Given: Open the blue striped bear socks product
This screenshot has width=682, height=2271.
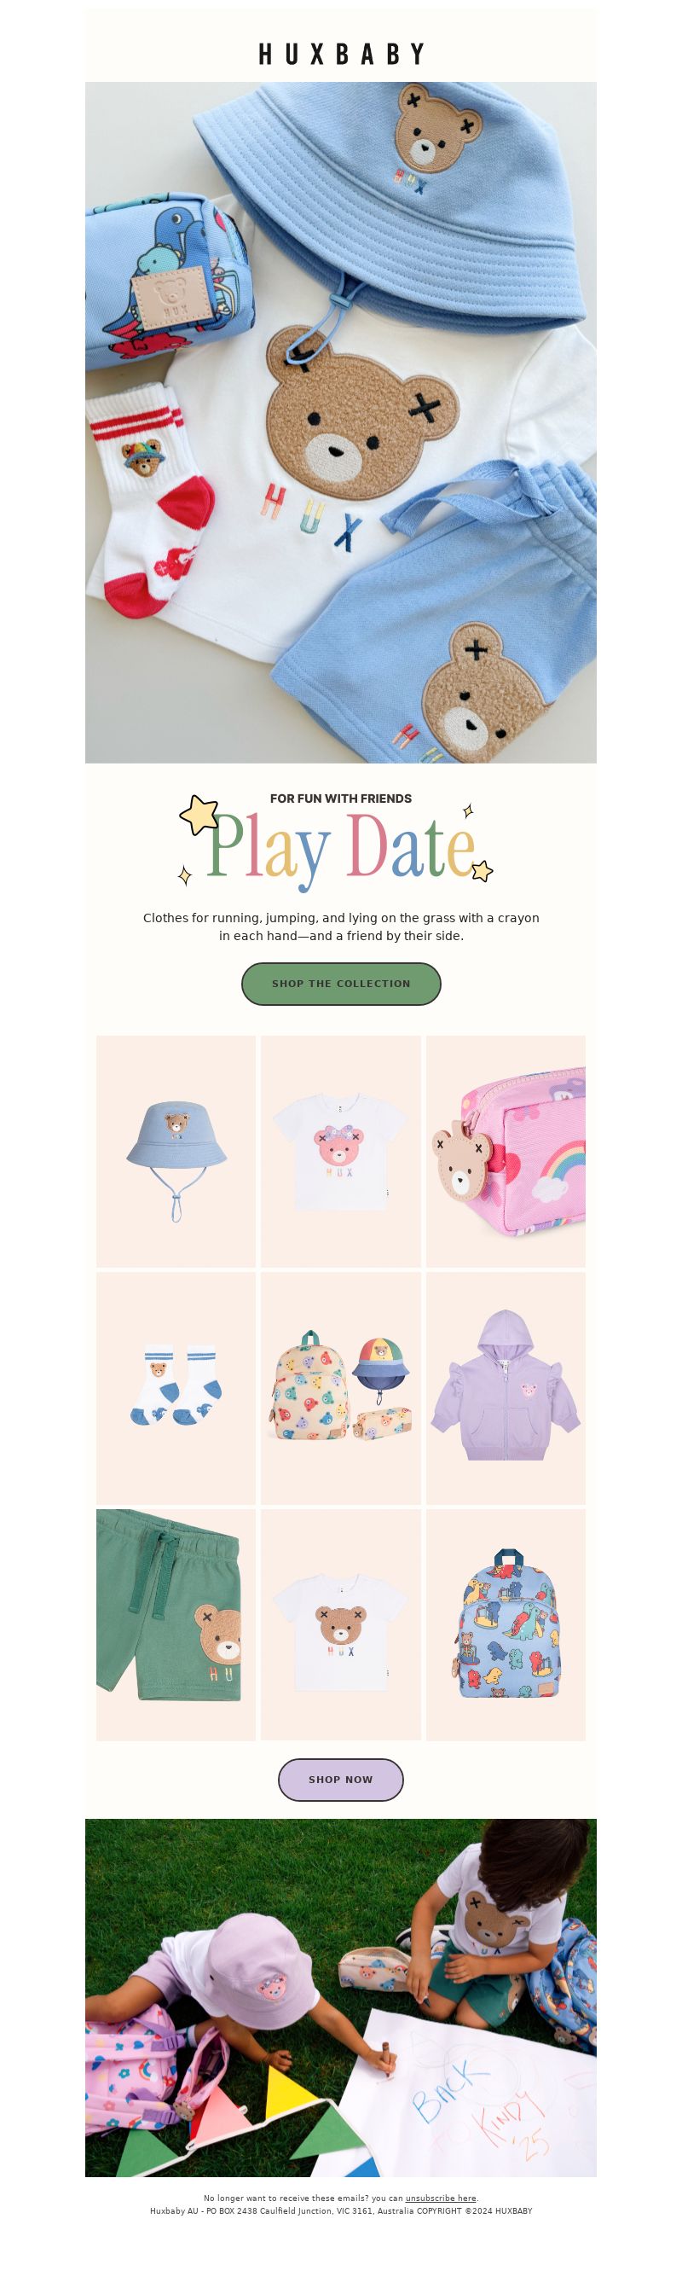Looking at the screenshot, I should tap(176, 1388).
